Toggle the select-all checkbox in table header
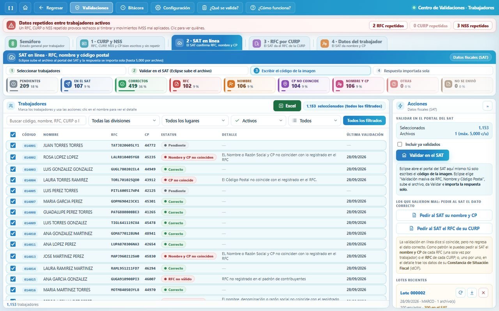The height and width of the screenshot is (311, 499). [x=13, y=135]
